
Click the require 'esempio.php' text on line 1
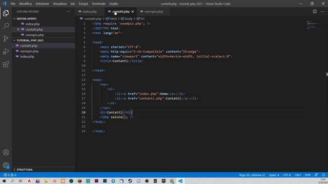coord(124,24)
